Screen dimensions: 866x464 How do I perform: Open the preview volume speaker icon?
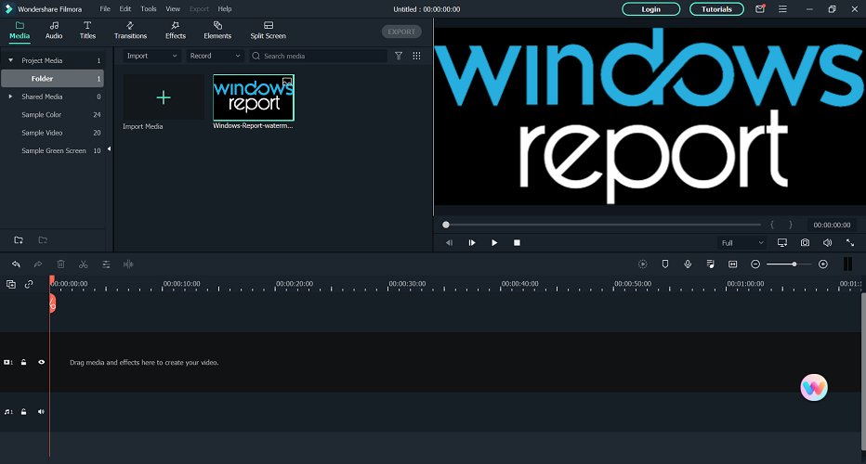pos(827,243)
